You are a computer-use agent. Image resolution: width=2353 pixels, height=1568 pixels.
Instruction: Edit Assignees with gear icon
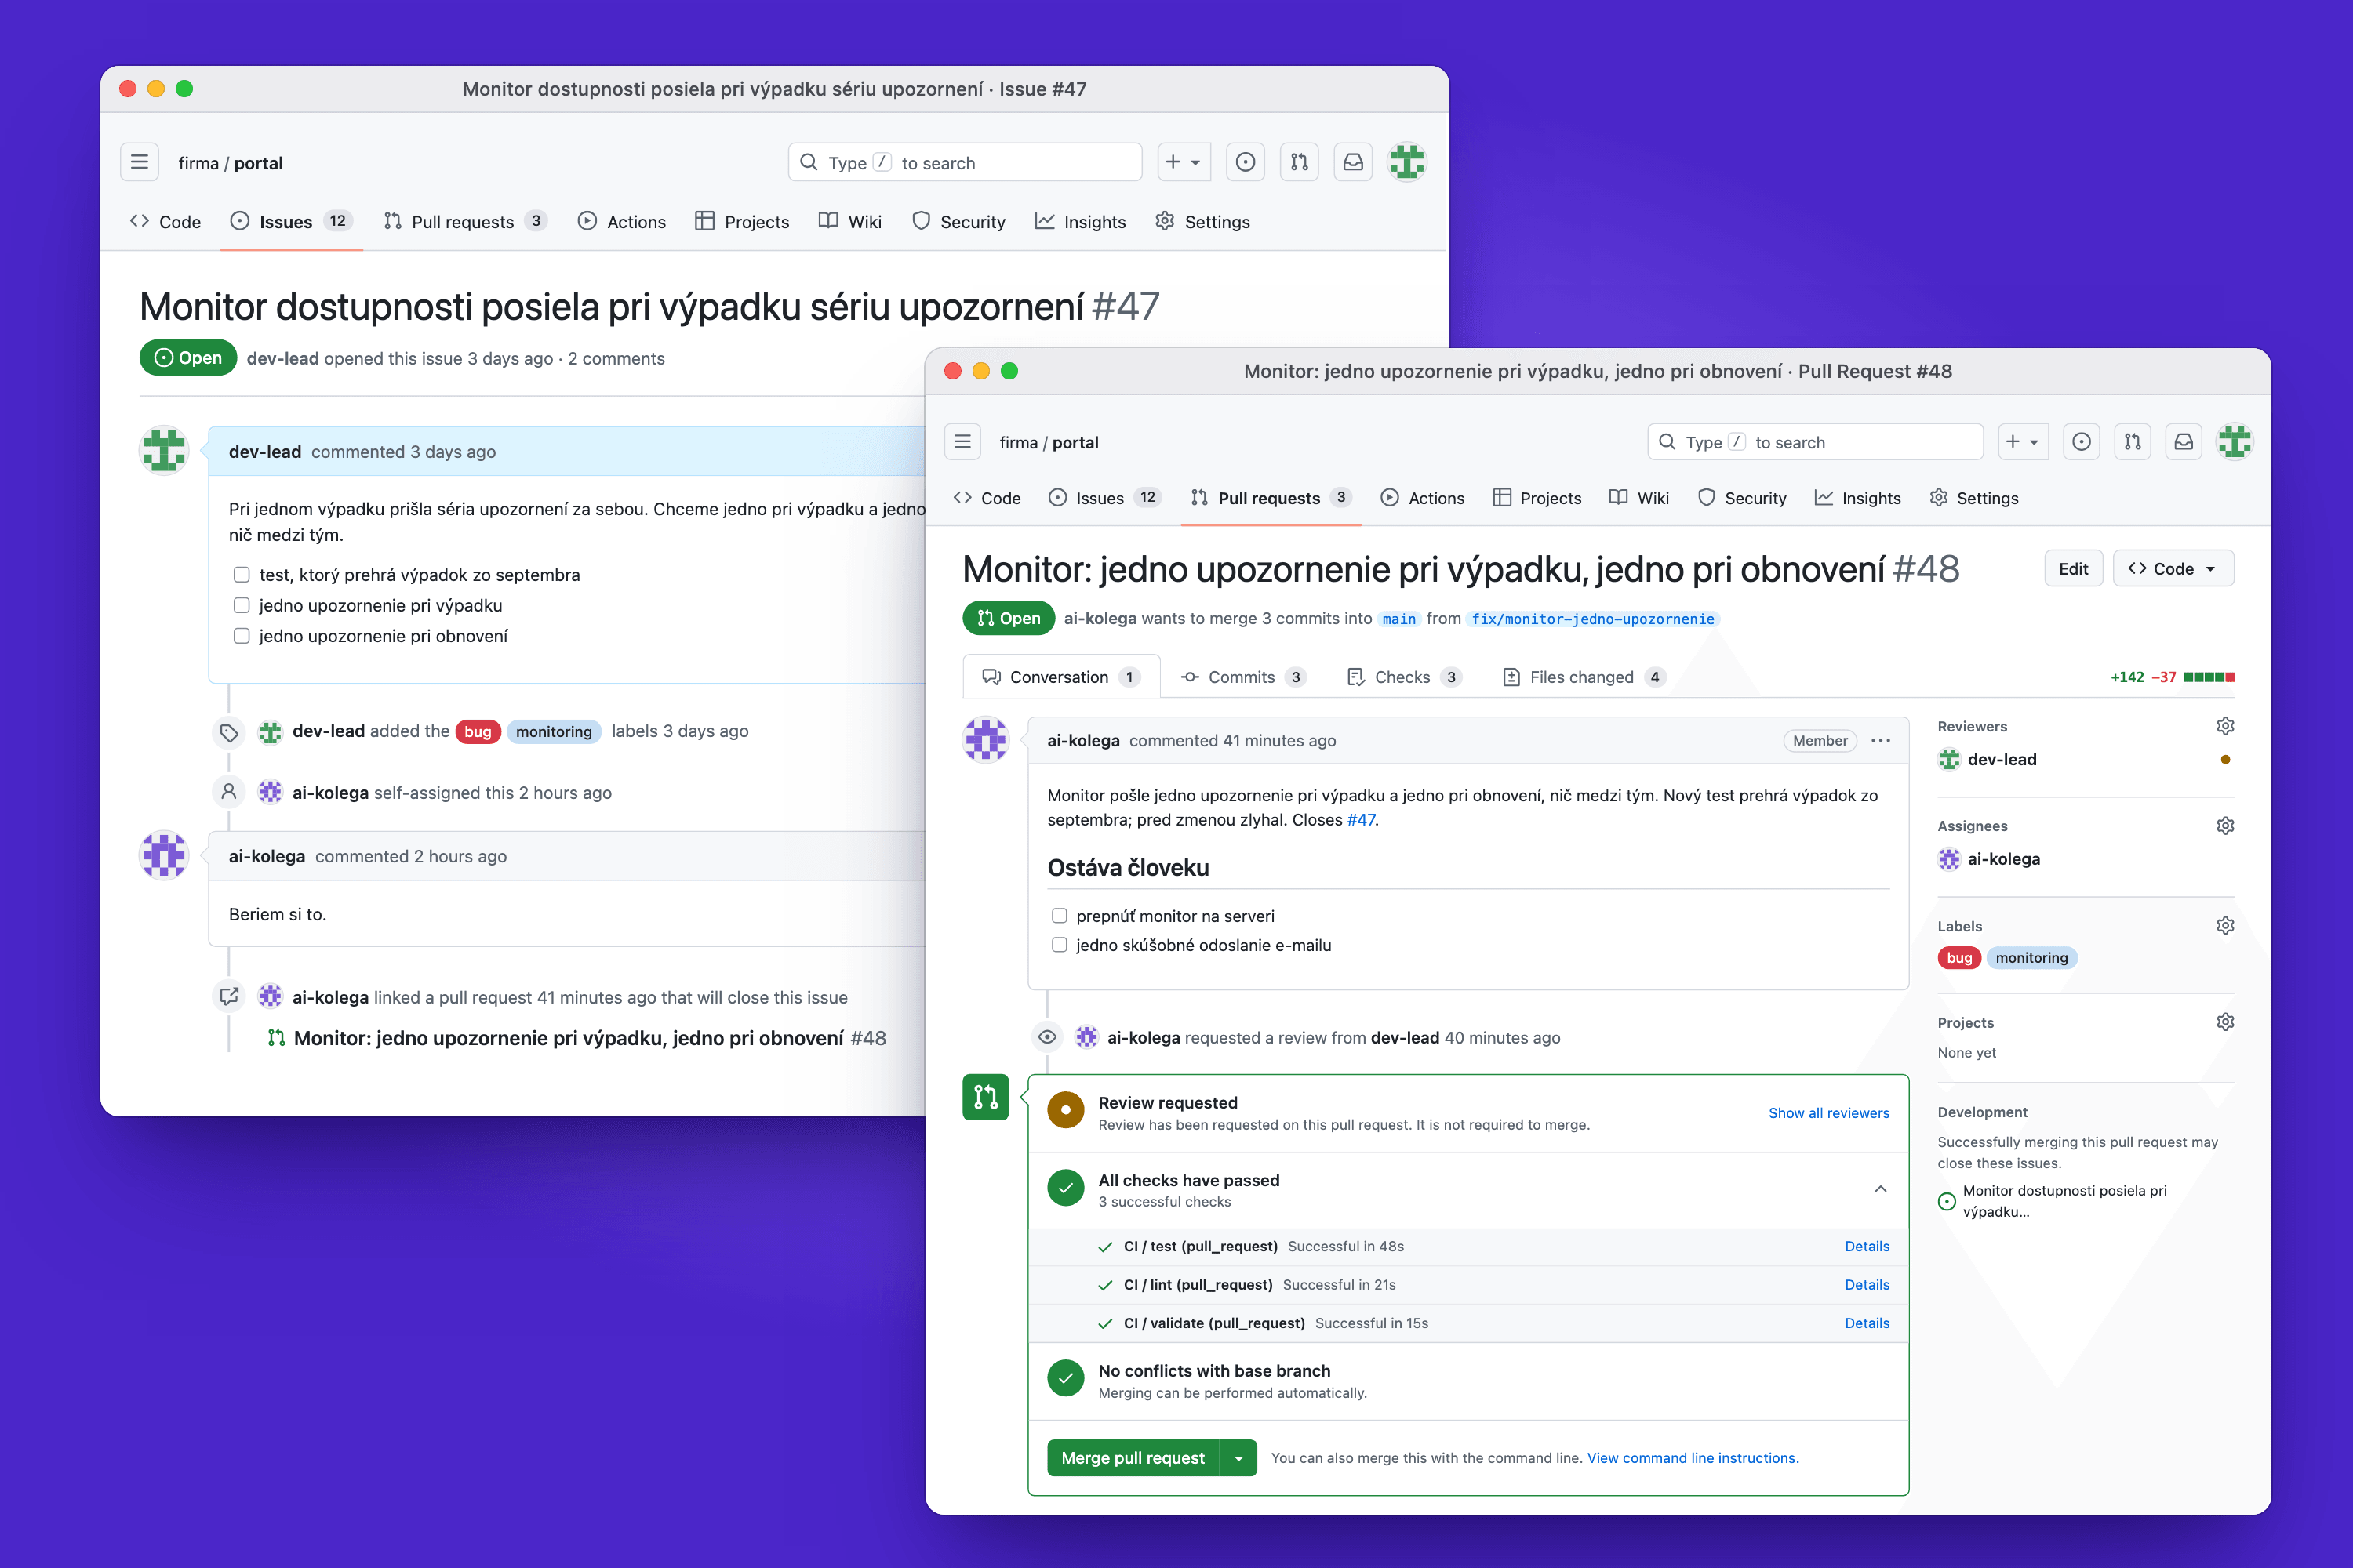pyautogui.click(x=2225, y=826)
